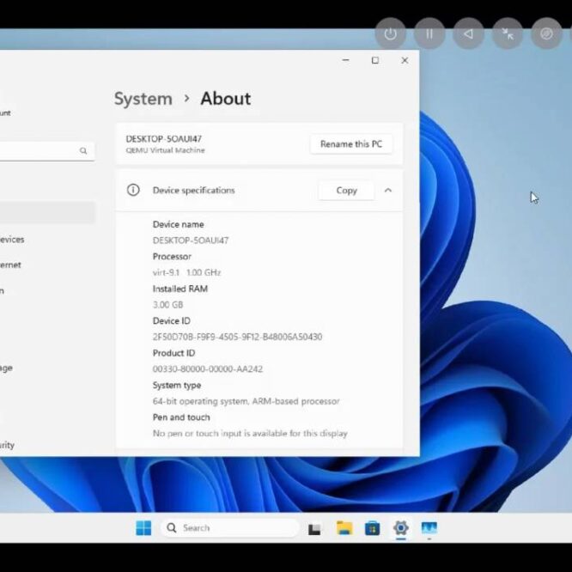Click the Device specifications info icon
Viewport: 572px width, 572px height.
pyautogui.click(x=133, y=190)
